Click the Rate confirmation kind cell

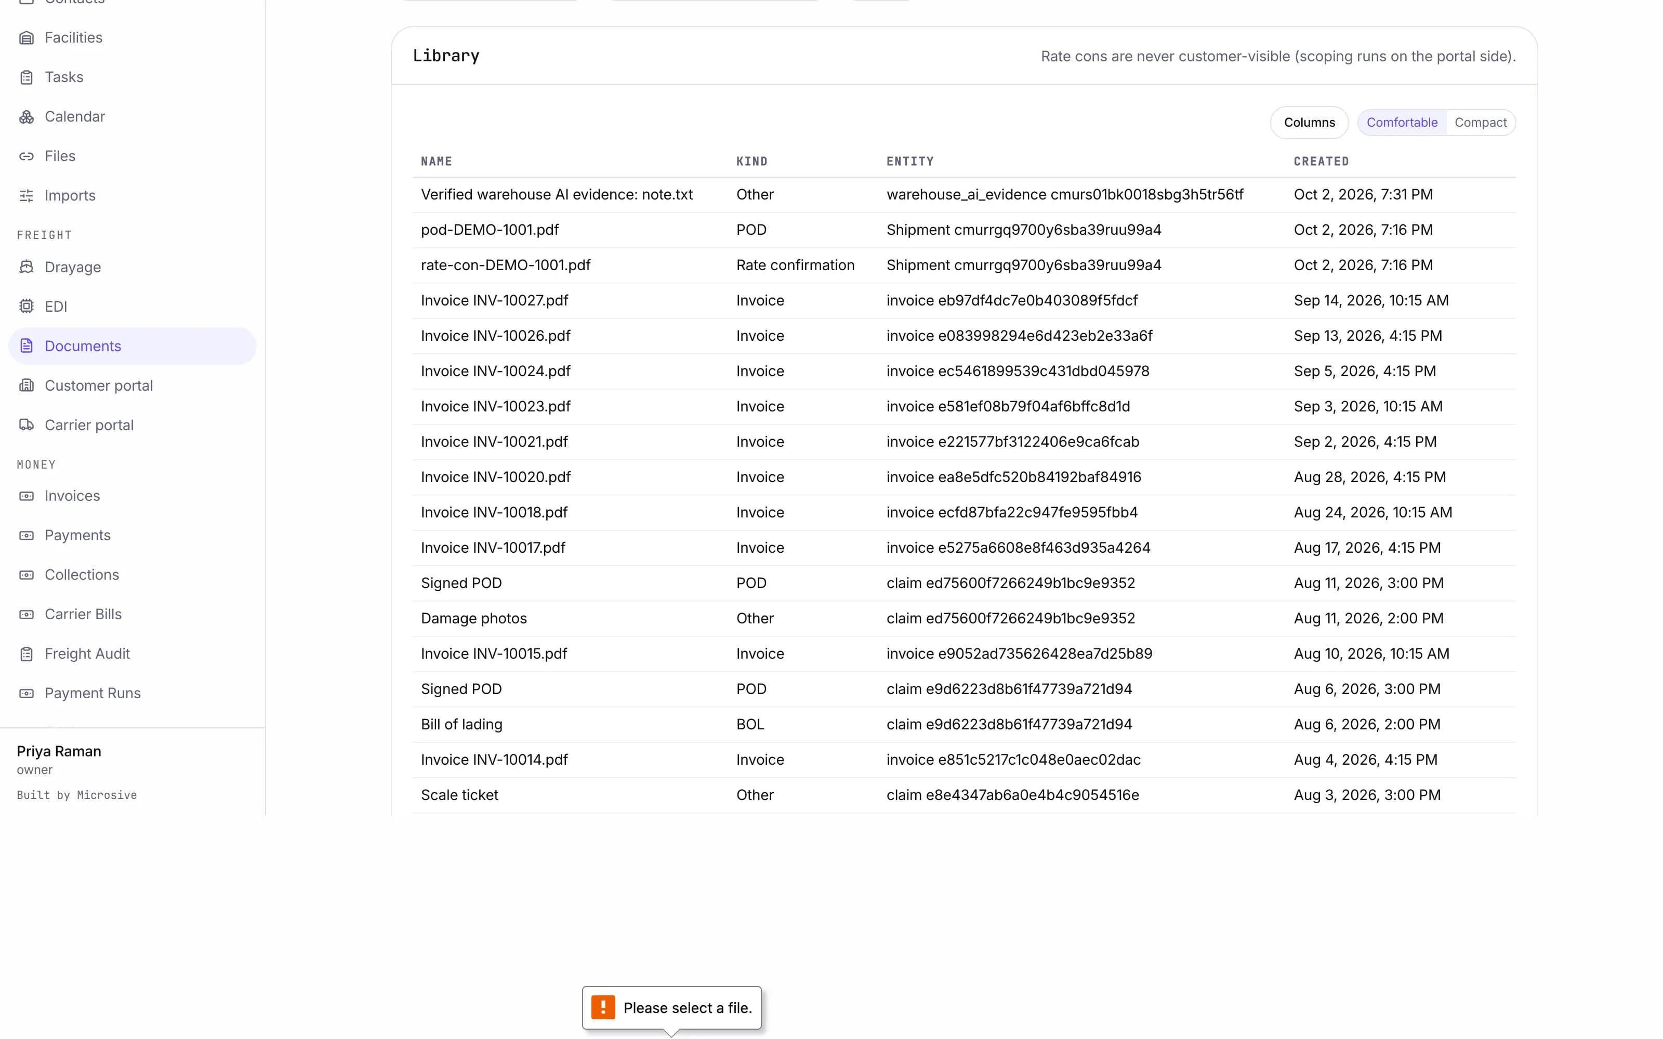pyautogui.click(x=795, y=265)
